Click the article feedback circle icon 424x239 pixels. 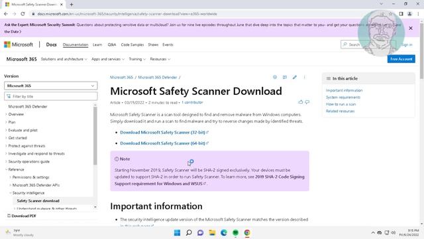275,77
